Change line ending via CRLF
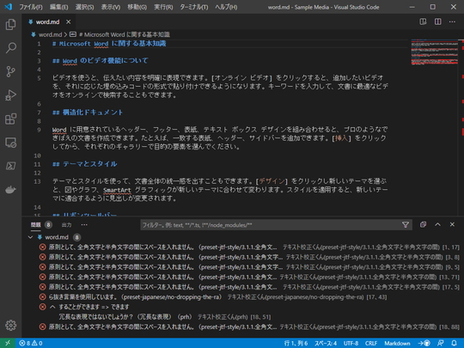The image size is (464, 348). point(371,343)
